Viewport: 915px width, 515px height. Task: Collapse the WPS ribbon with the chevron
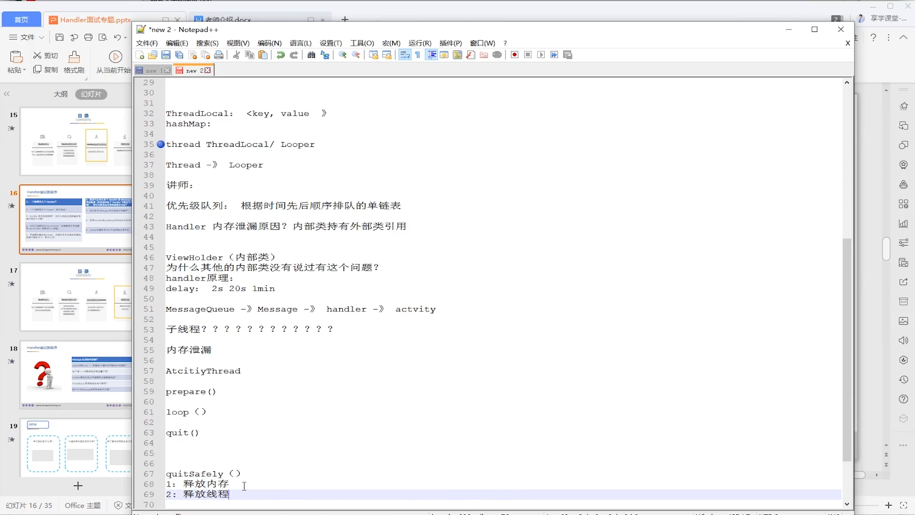[x=904, y=37]
